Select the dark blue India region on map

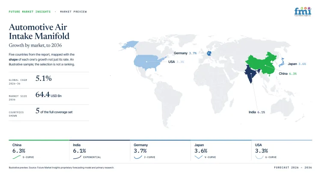click(x=251, y=74)
